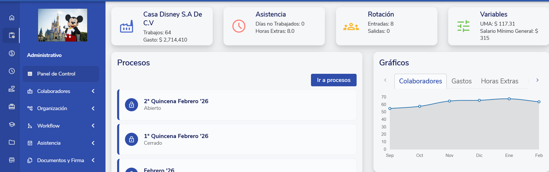Expand the Organización menu section
The image size is (549, 172).
93,108
